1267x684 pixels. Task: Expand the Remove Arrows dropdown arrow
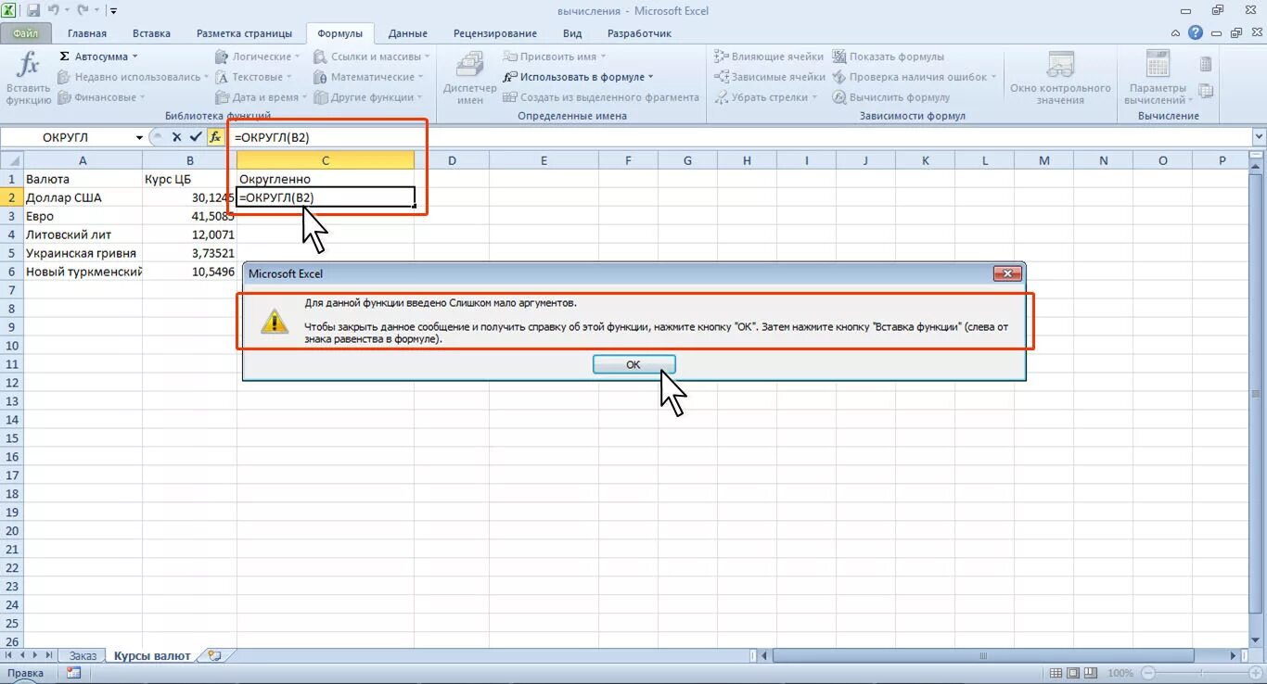[814, 97]
